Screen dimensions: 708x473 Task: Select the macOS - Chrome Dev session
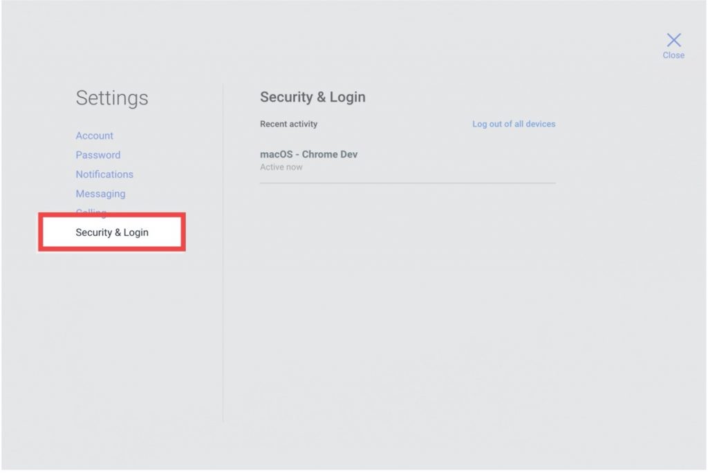[309, 154]
